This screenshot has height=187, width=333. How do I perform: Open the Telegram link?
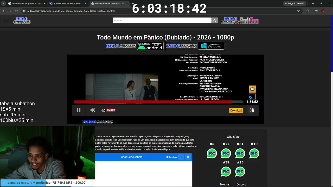coord(225,184)
